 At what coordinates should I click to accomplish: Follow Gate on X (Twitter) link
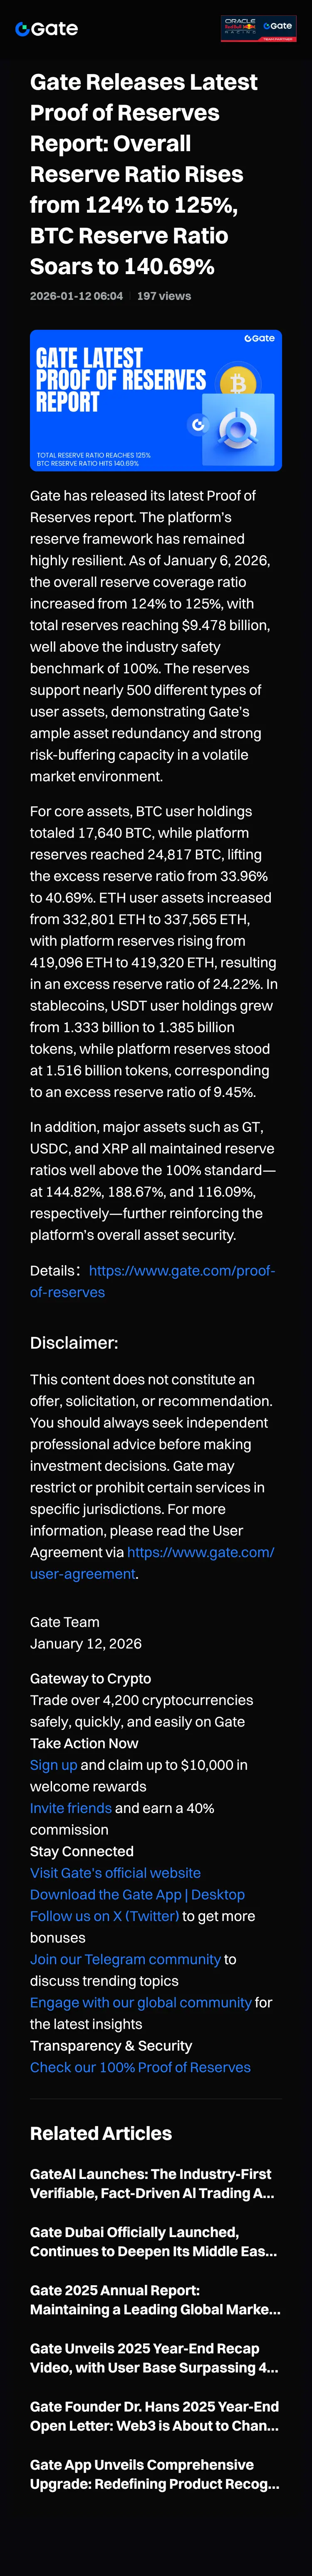104,1916
